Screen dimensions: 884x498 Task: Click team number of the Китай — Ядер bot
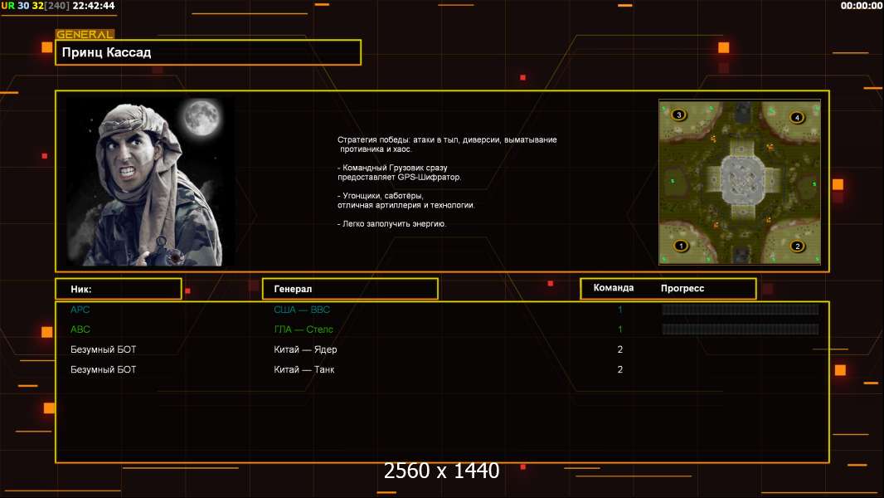click(x=619, y=349)
